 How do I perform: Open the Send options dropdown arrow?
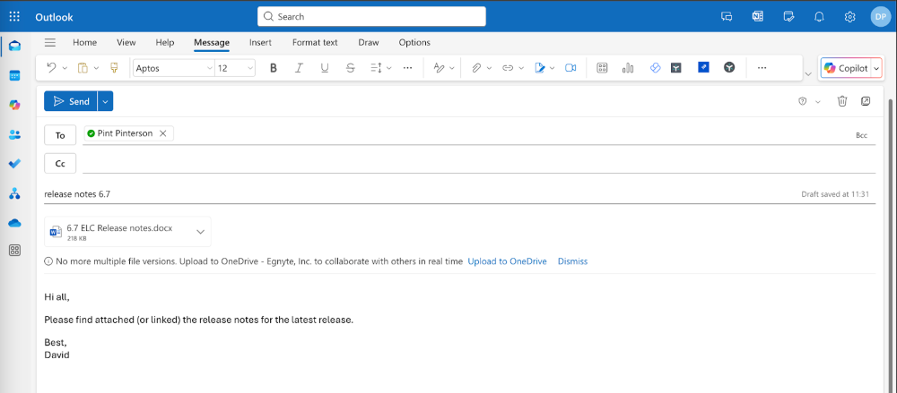click(106, 101)
